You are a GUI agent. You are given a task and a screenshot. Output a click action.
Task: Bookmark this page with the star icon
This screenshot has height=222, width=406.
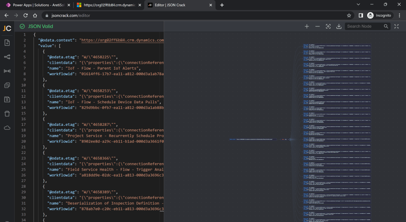coord(349,15)
